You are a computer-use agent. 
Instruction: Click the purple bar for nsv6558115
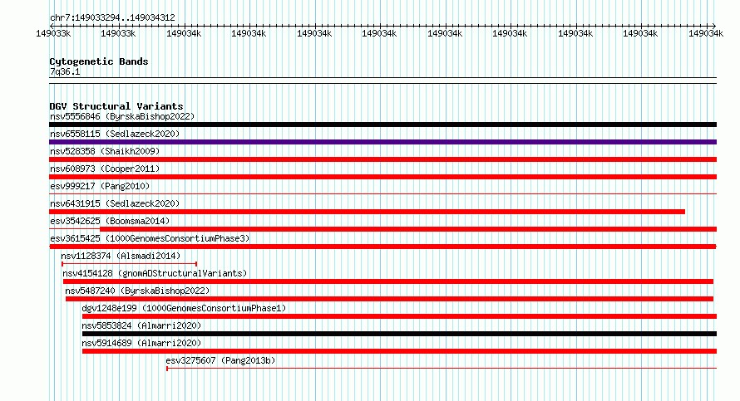(x=382, y=142)
